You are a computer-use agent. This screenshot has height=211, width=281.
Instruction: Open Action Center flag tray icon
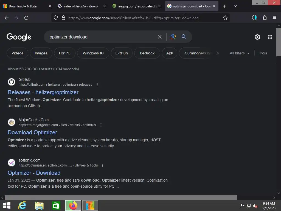(x=242, y=206)
